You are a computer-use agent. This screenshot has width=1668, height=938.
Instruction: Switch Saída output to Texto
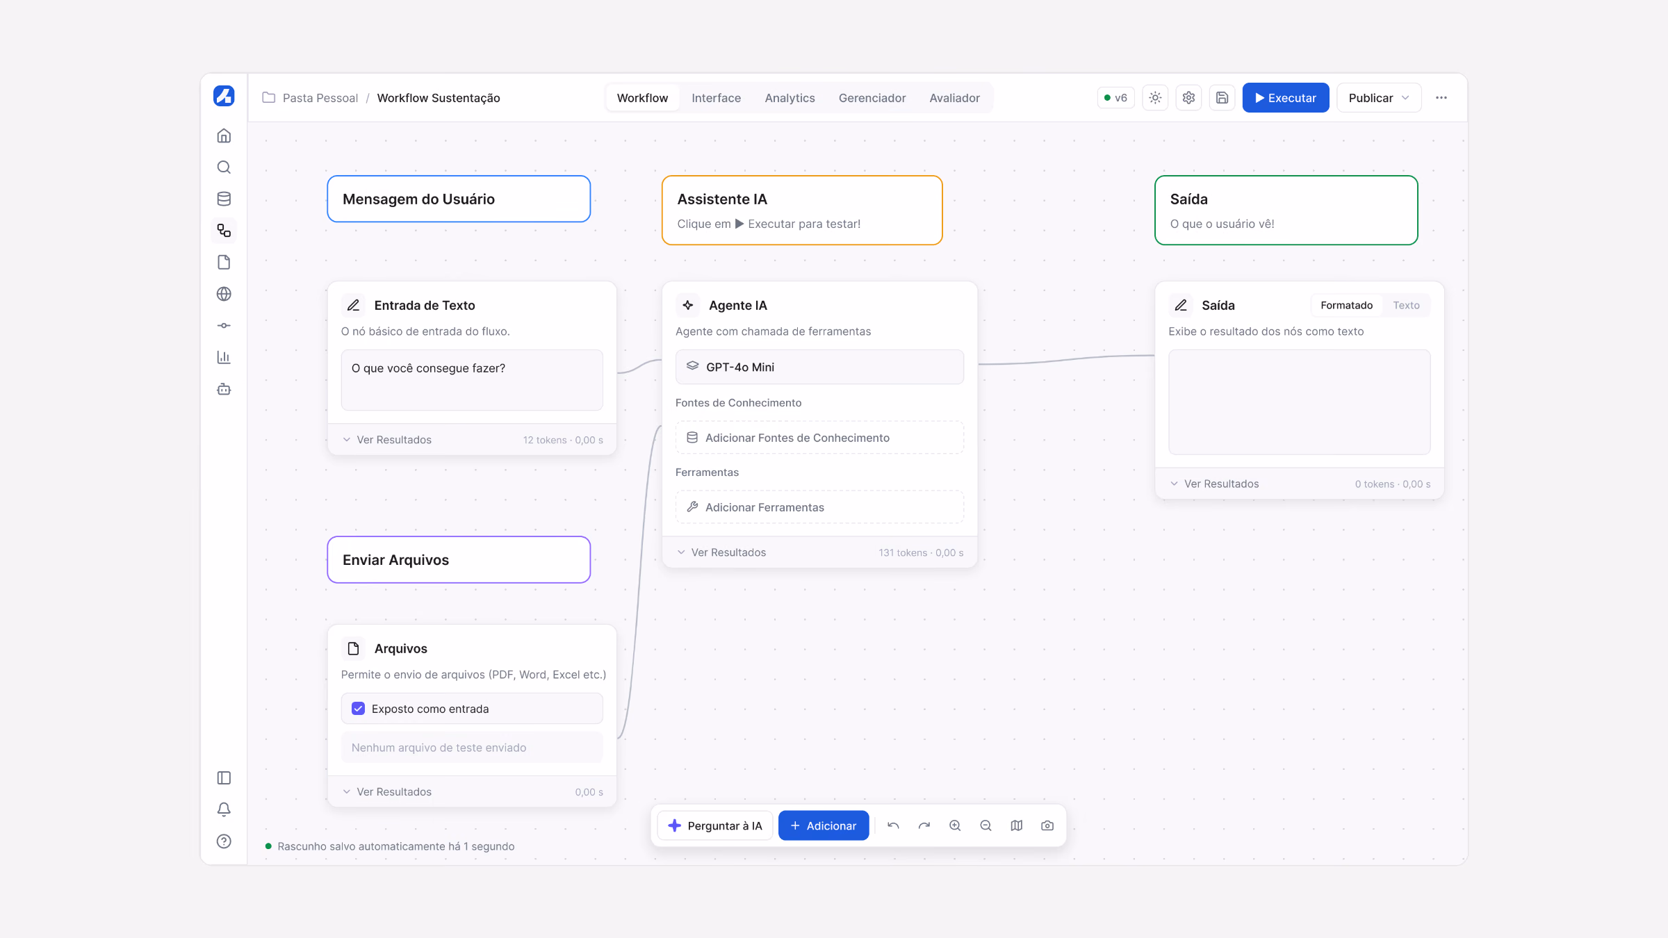point(1406,305)
